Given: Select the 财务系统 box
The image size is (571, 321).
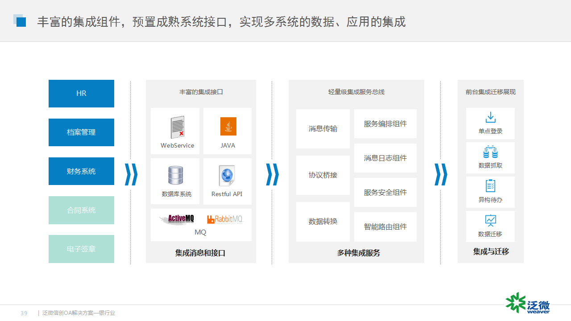Looking at the screenshot, I should click(81, 171).
